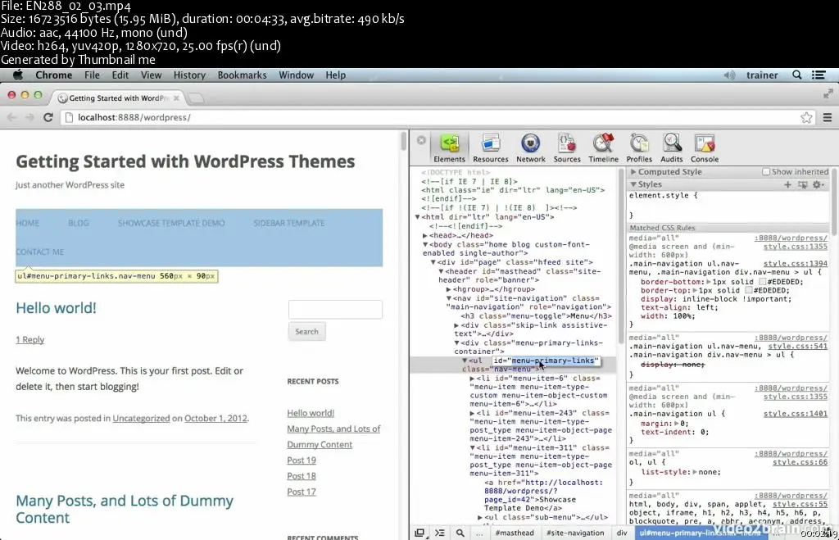
Task: Open Post 19 in Recent Posts
Action: [302, 461]
